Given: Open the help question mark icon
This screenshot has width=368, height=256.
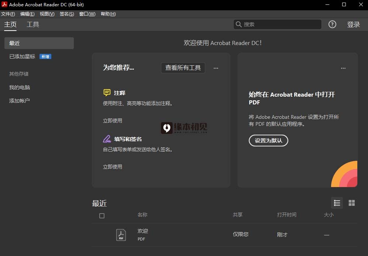Looking at the screenshot, I should click(x=332, y=24).
